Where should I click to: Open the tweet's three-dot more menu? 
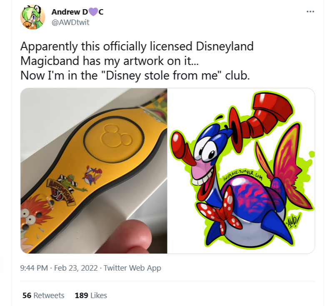pos(310,12)
